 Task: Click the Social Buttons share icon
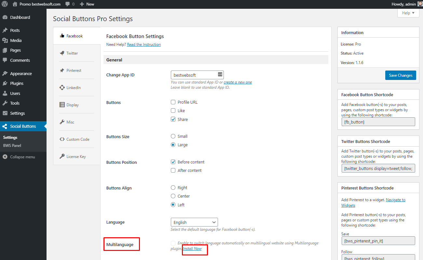[5, 126]
